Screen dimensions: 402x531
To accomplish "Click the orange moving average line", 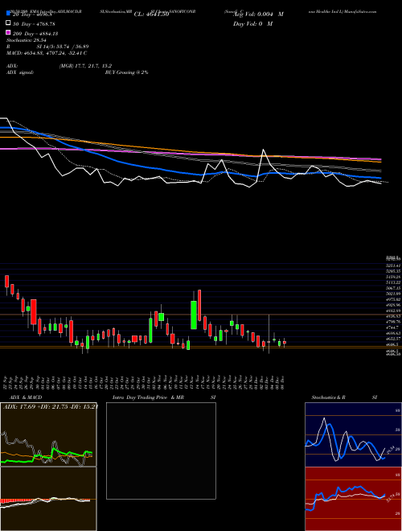I will (190, 151).
